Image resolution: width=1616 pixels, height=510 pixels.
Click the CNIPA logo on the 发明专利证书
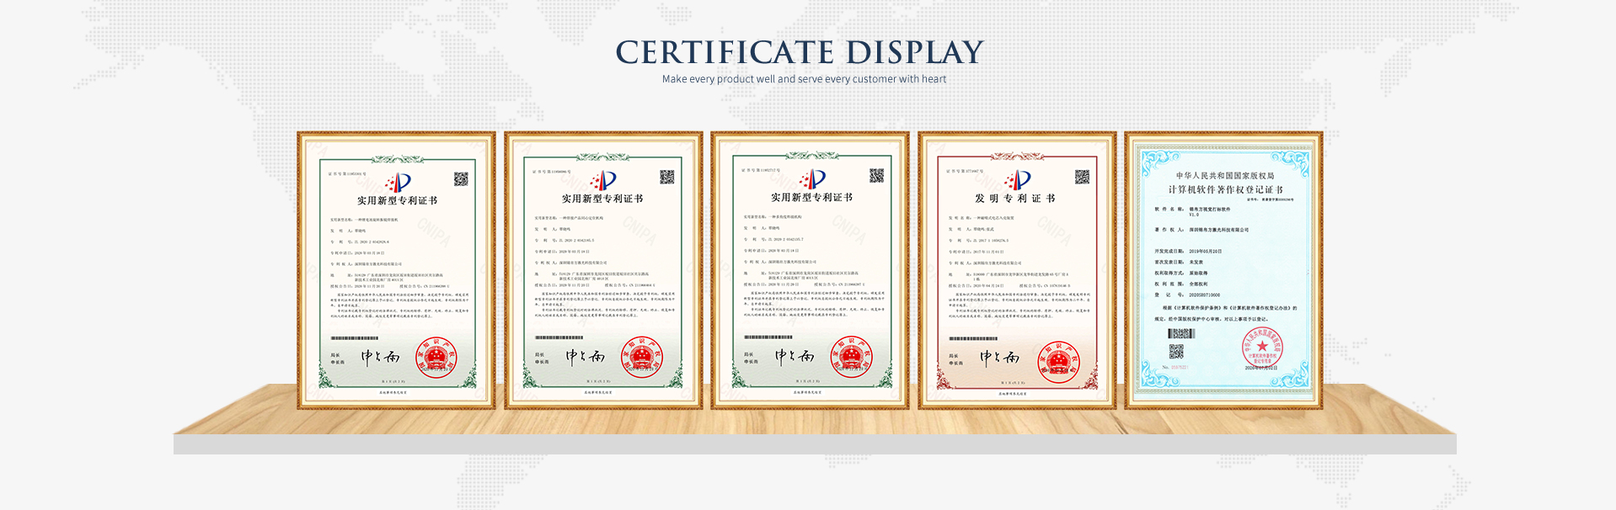click(x=1018, y=180)
